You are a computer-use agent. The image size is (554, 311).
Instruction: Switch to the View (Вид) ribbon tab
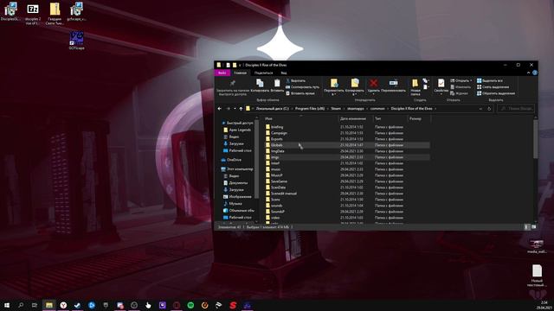[284, 73]
